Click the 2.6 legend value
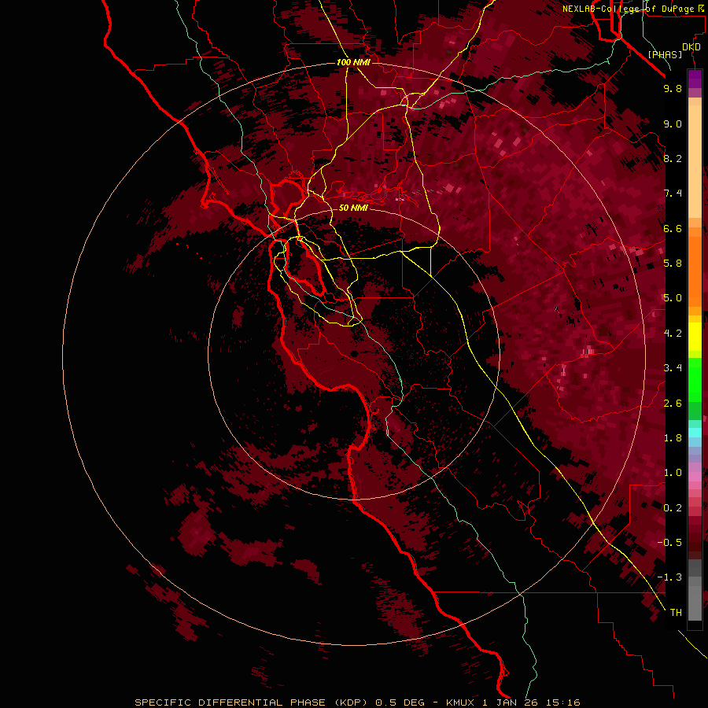The width and height of the screenshot is (708, 708). coord(673,404)
